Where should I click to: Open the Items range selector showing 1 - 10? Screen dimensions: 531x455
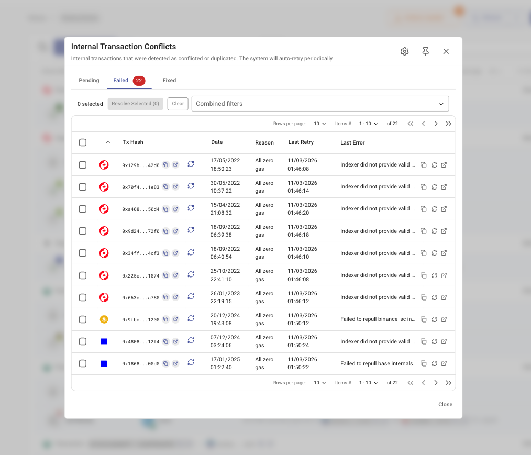368,123
